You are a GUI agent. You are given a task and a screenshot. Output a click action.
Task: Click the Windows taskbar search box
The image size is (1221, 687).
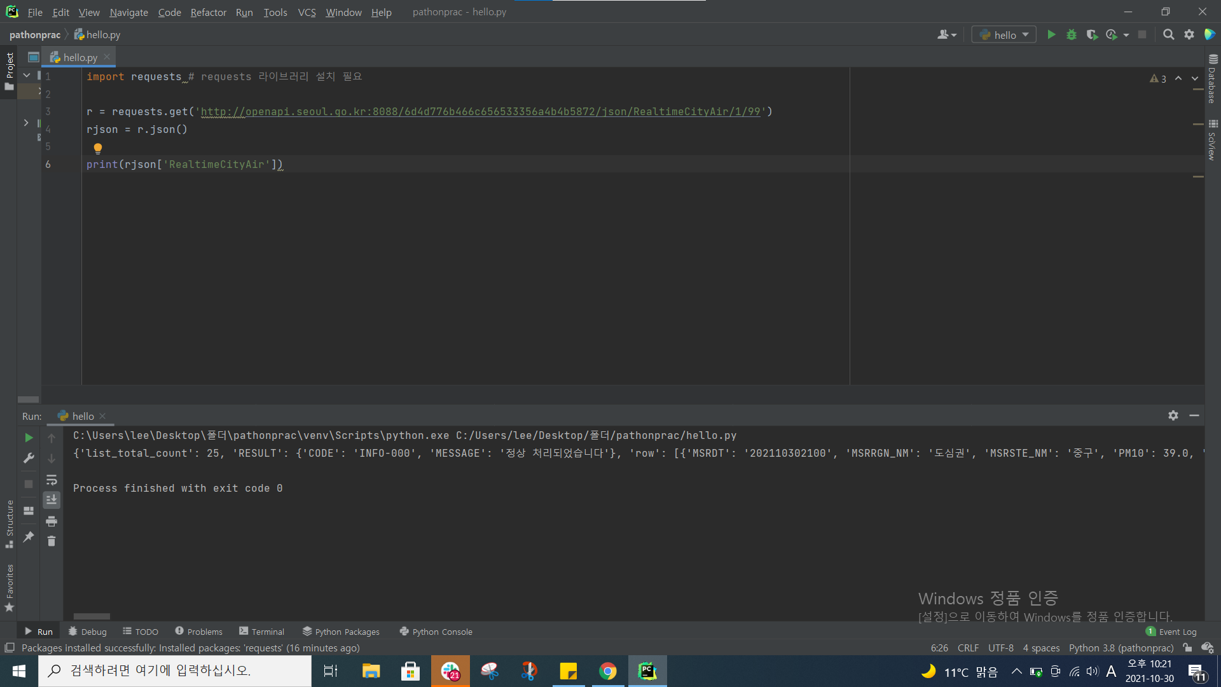click(175, 670)
